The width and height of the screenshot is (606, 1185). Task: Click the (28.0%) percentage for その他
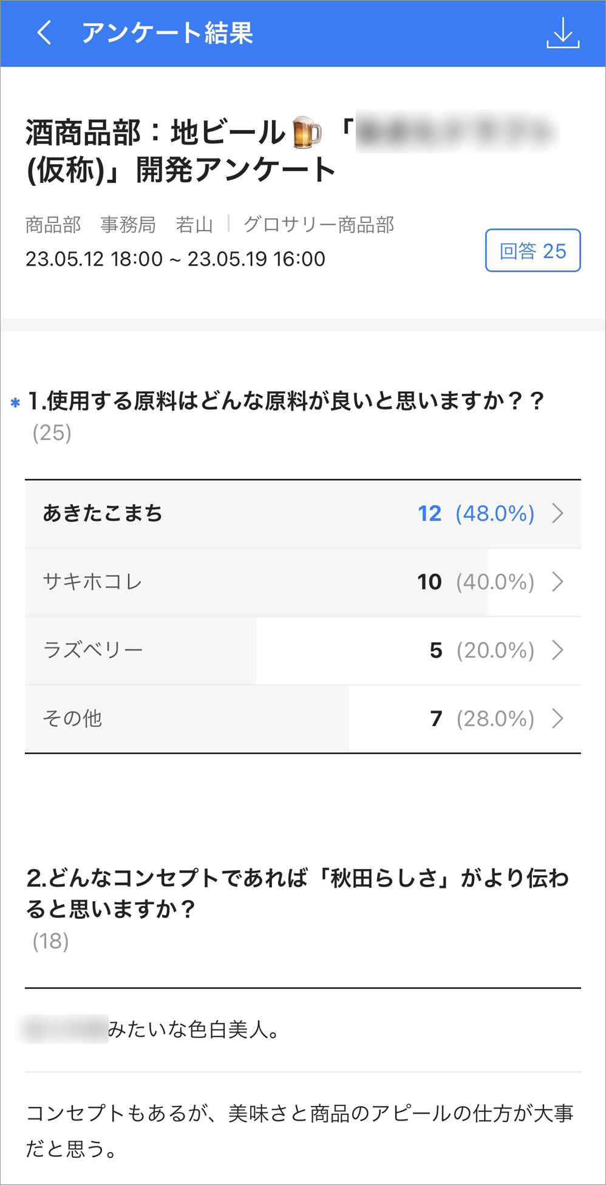point(495,718)
